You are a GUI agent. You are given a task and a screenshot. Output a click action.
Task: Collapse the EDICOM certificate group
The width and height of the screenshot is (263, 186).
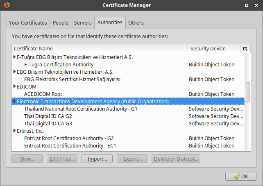pos(15,87)
